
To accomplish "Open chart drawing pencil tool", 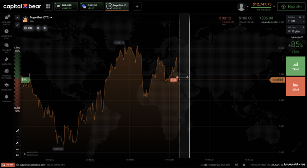I will 18,142.
